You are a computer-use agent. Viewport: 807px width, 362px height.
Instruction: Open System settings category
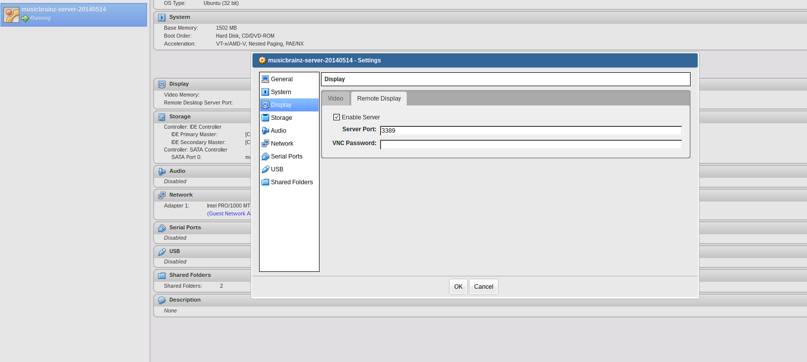point(289,92)
